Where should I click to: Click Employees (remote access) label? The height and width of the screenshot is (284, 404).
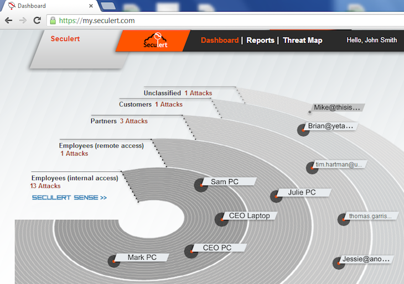[101, 146]
